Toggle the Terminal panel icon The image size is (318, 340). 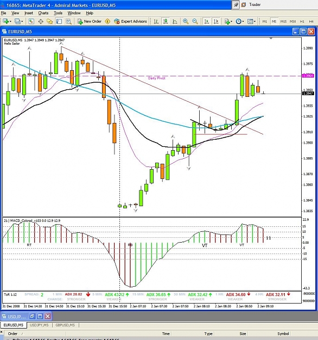click(x=59, y=21)
